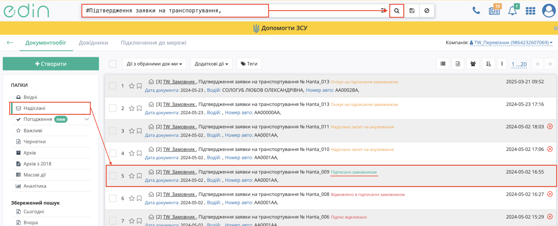
Task: Star document row 1 as important
Action: click(132, 86)
